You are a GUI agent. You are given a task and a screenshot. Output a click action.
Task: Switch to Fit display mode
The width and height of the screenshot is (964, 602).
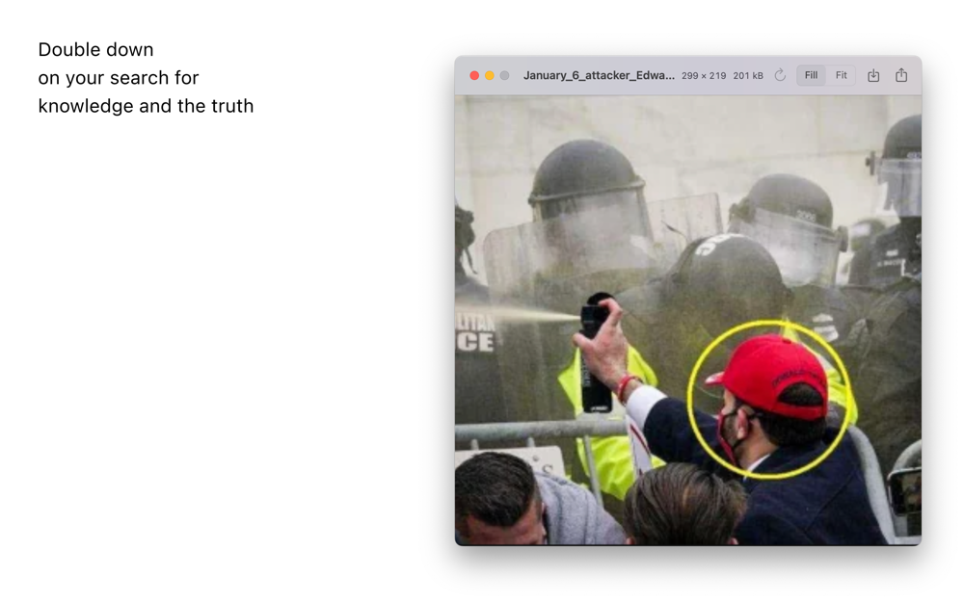coord(841,75)
